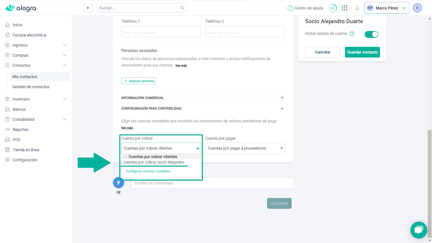Viewport: 432px width, 243px height.
Task: Click the Teléfono 1 input field
Action: tap(161, 32)
